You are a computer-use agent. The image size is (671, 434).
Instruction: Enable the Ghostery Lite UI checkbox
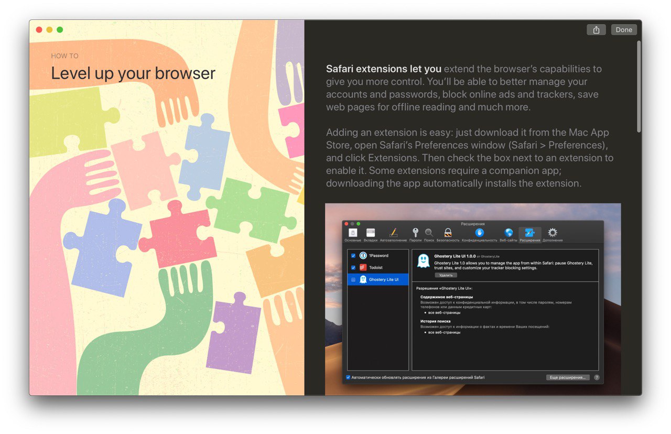click(x=353, y=280)
